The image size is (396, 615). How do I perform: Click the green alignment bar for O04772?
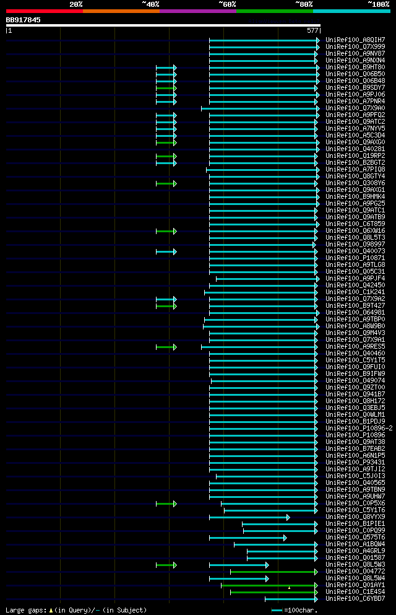click(x=274, y=572)
